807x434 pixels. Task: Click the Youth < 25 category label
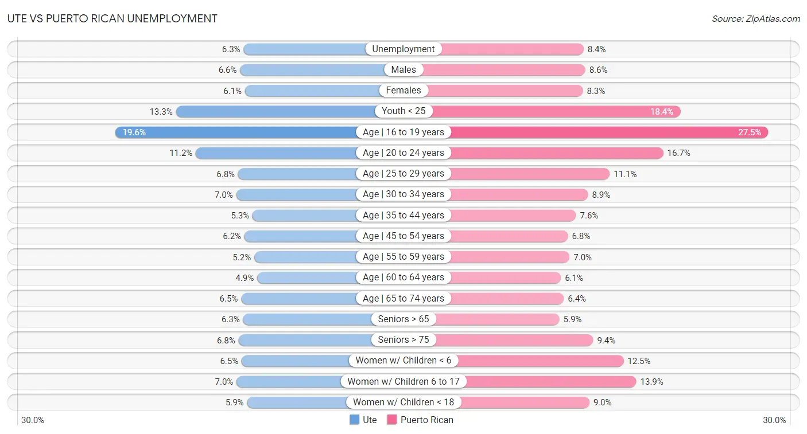pyautogui.click(x=403, y=111)
